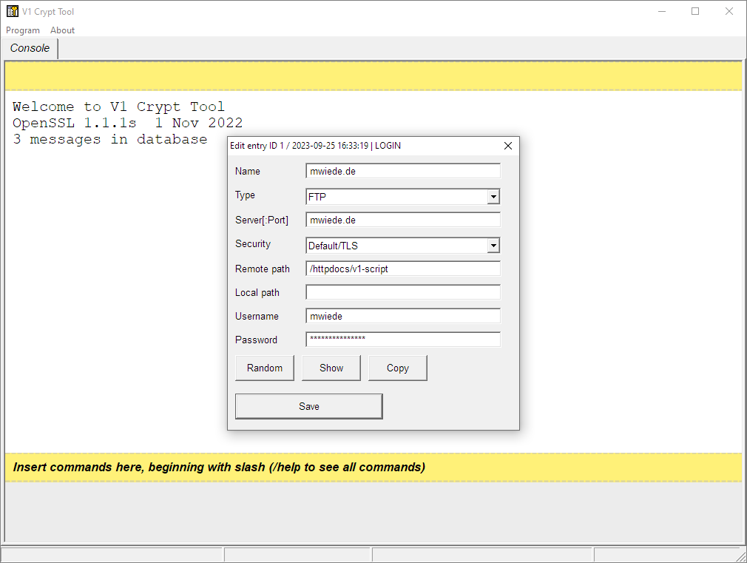
Task: Click the Name label in dialog
Action: [x=247, y=171]
